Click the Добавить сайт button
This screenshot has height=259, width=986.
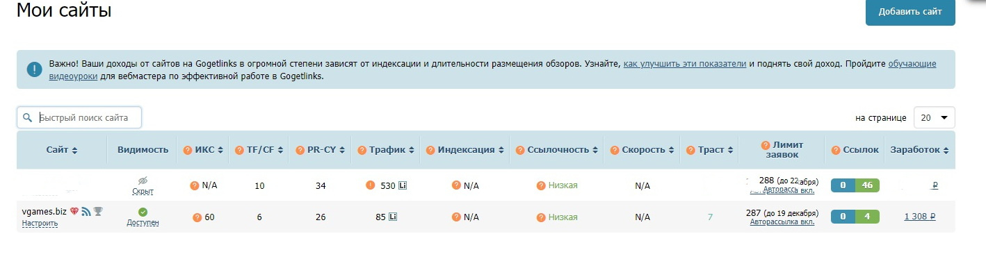[x=910, y=12]
